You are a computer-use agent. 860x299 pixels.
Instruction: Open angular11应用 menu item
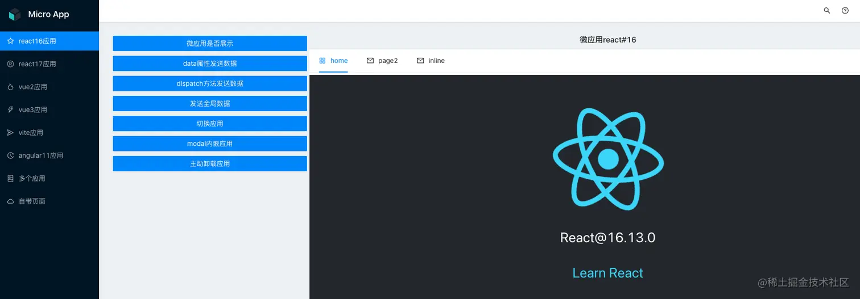[49, 155]
